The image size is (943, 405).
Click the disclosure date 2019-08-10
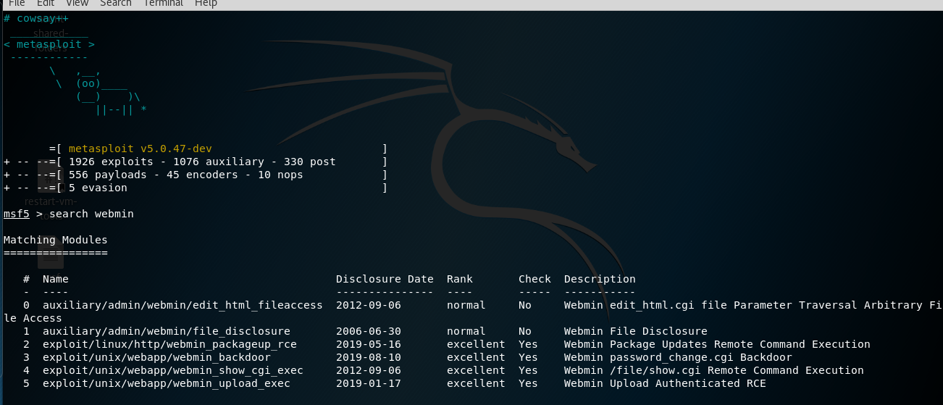coord(369,358)
